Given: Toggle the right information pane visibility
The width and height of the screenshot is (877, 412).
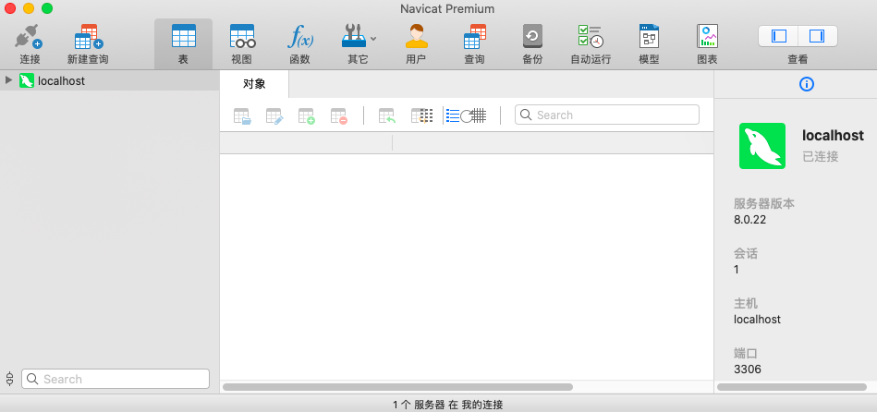Looking at the screenshot, I should point(817,36).
